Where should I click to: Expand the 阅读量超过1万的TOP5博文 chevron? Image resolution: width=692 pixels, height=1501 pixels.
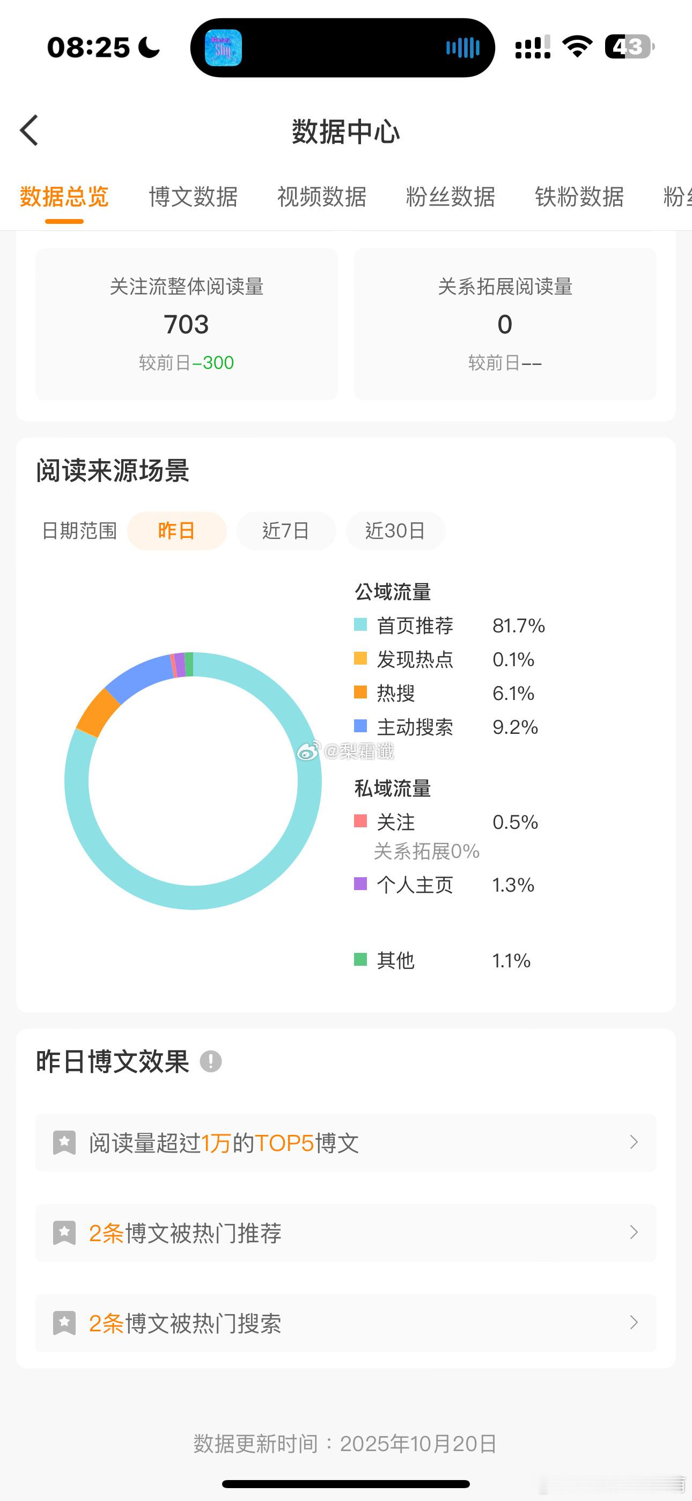pyautogui.click(x=634, y=1142)
